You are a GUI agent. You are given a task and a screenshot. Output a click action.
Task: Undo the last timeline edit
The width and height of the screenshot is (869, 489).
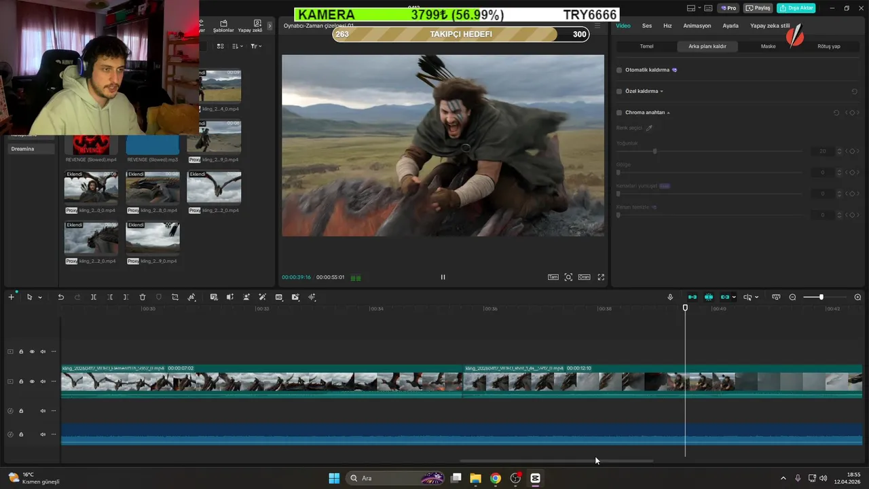point(60,297)
